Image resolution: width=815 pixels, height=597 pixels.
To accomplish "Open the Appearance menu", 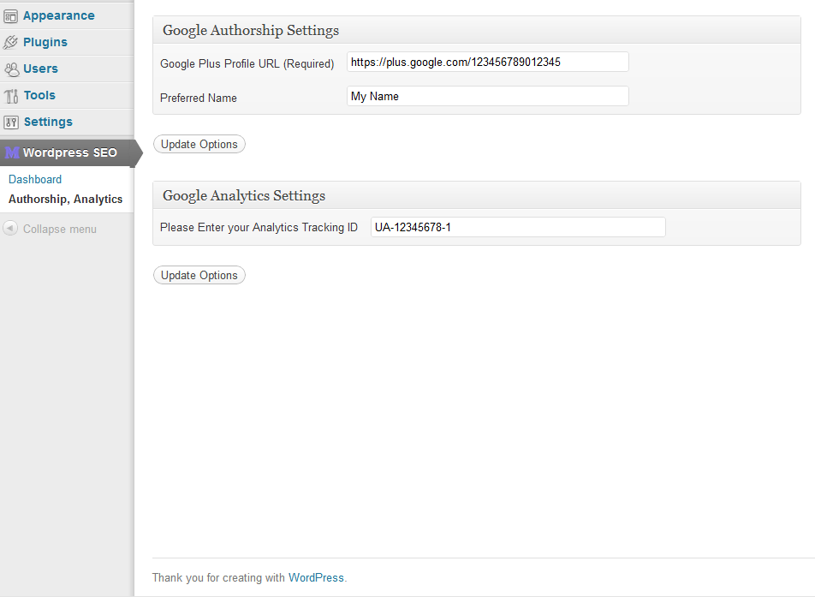I will [x=59, y=15].
